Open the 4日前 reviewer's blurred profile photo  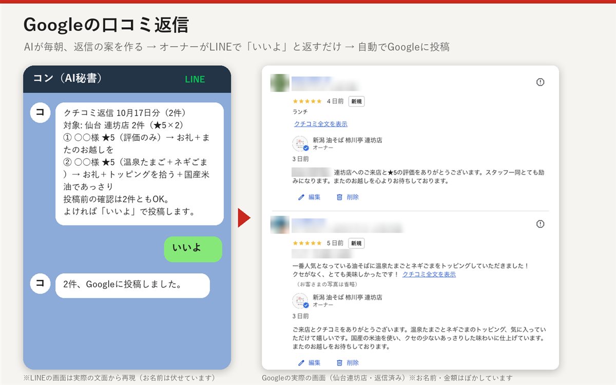click(x=279, y=83)
